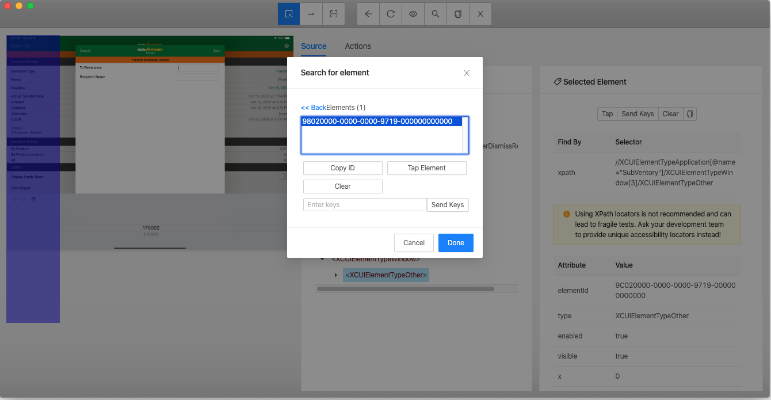The height and width of the screenshot is (400, 771).
Task: Activate Select Elements mode in toolbar
Action: tap(289, 14)
